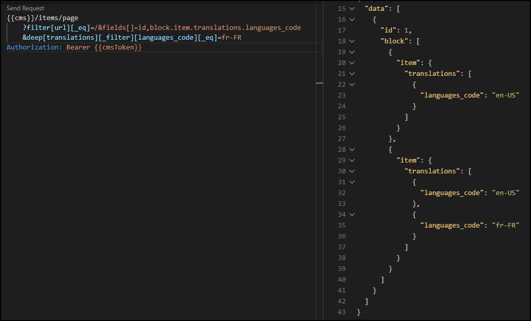This screenshot has height=321, width=531.
Task: Collapse the "translations" array on line 21
Action: pos(352,74)
